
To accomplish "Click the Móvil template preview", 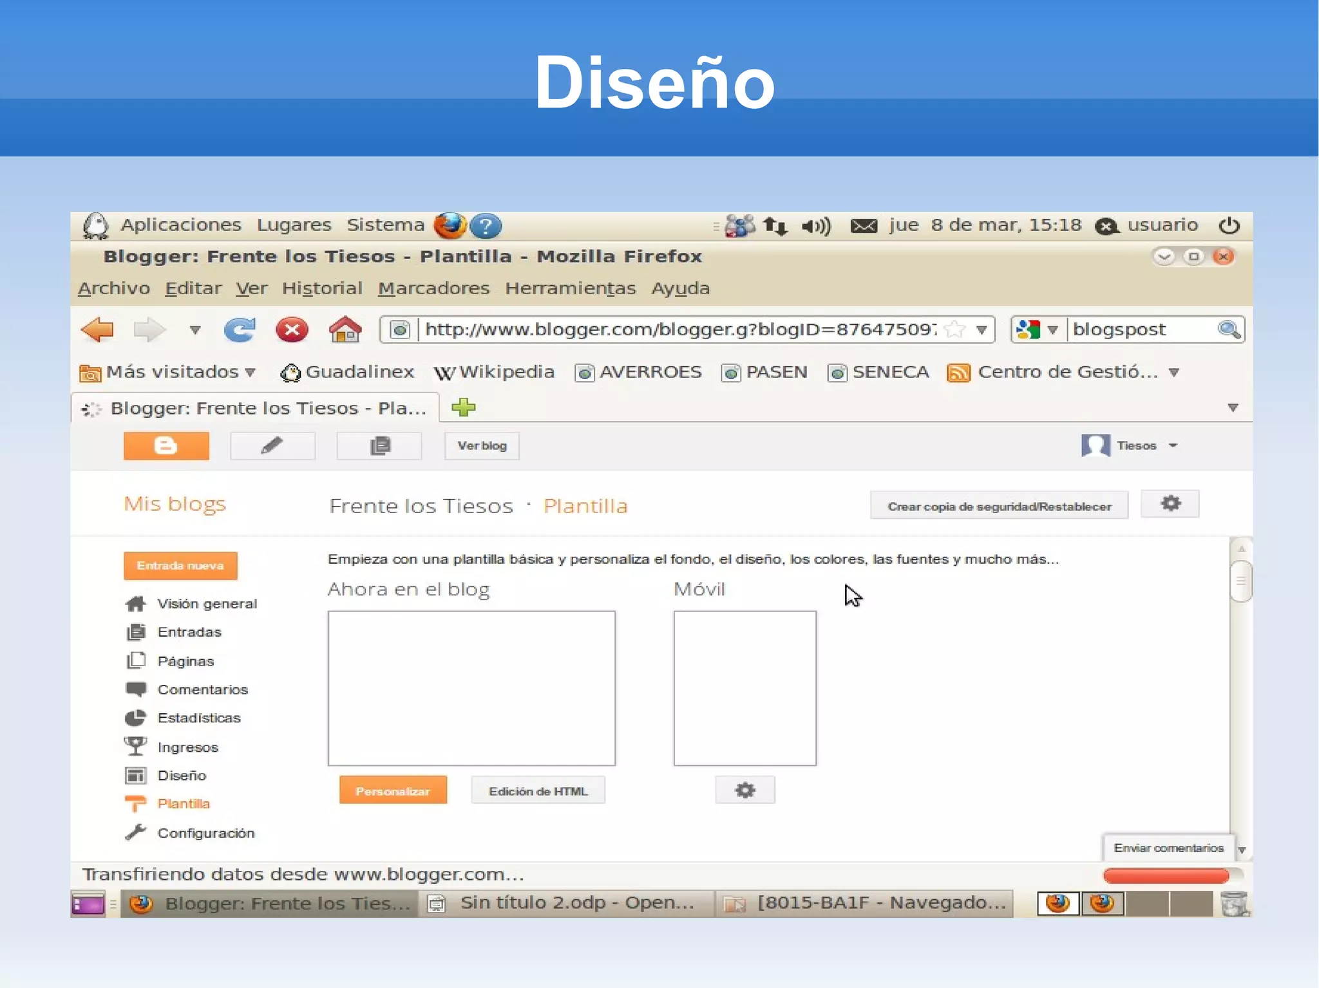I will point(745,688).
